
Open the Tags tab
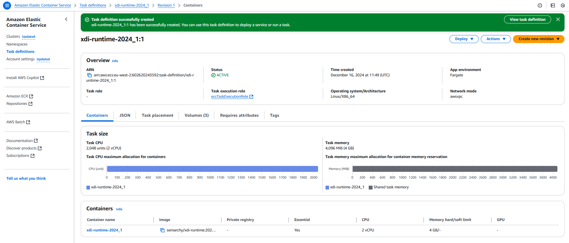pos(275,115)
